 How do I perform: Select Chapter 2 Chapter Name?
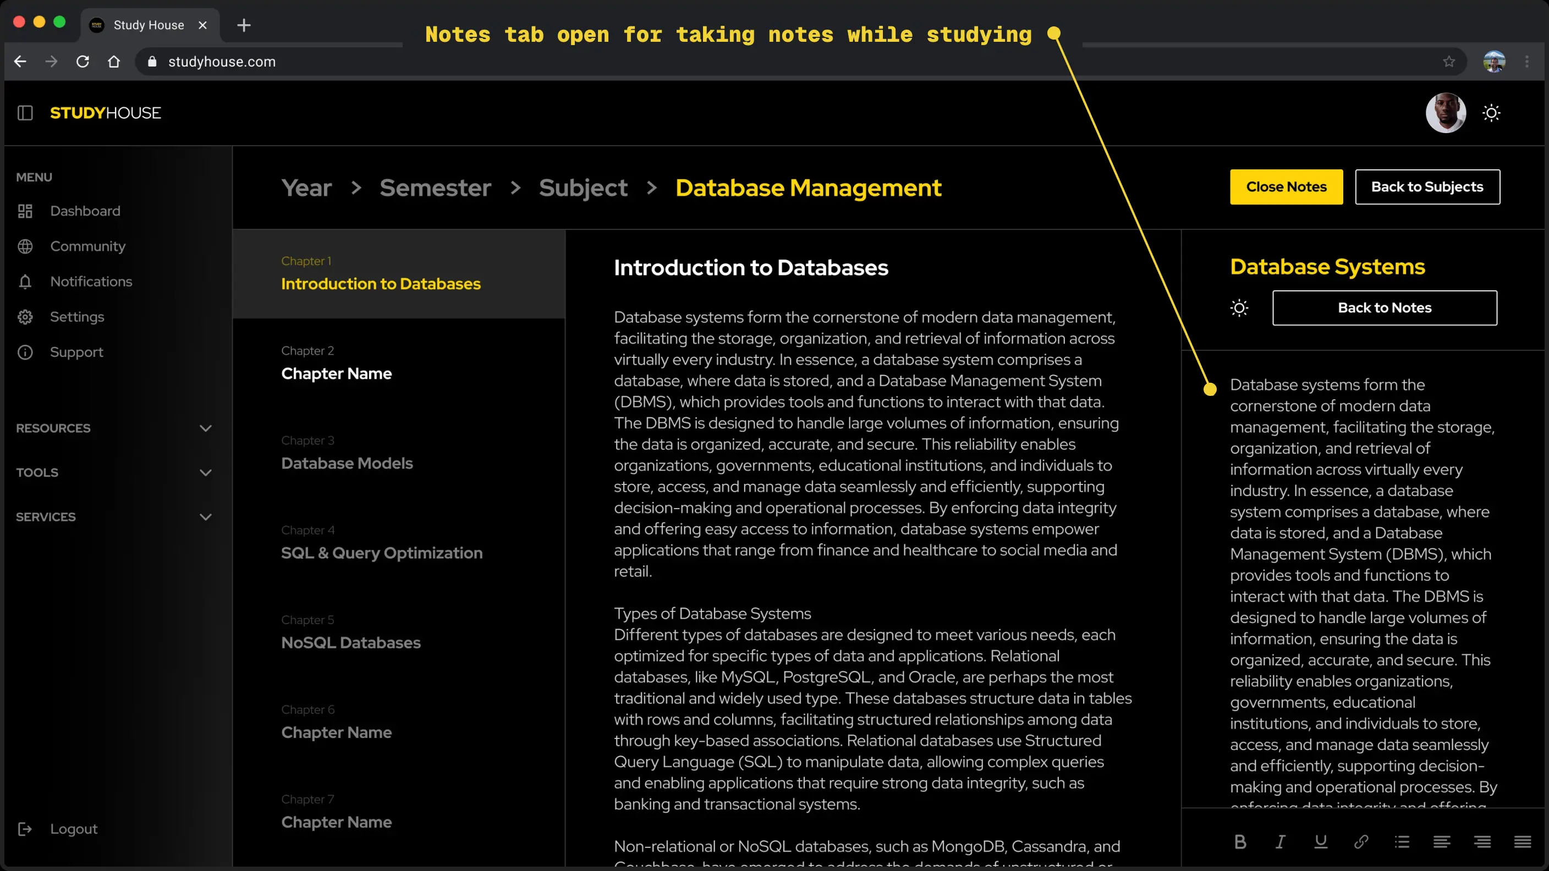click(x=399, y=363)
